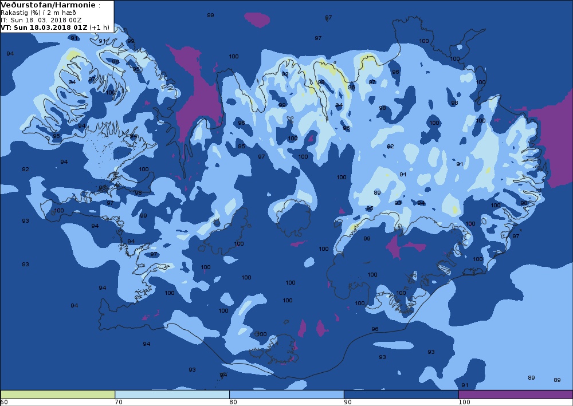The image size is (573, 406).
Task: Click the legend scale label 80
Action: 233,402
